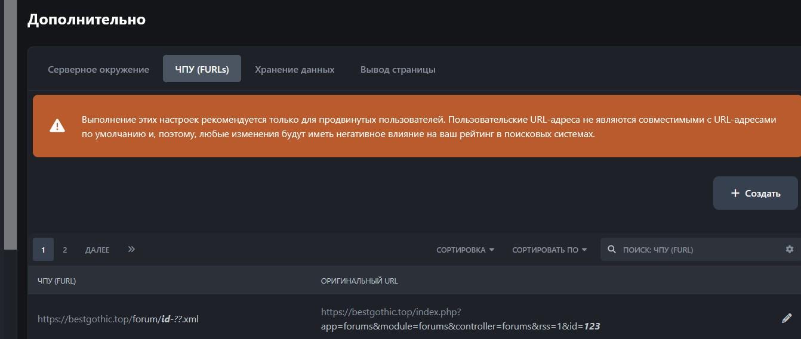Go to Вывод страницы tab
This screenshot has width=801, height=339.
pos(398,69)
